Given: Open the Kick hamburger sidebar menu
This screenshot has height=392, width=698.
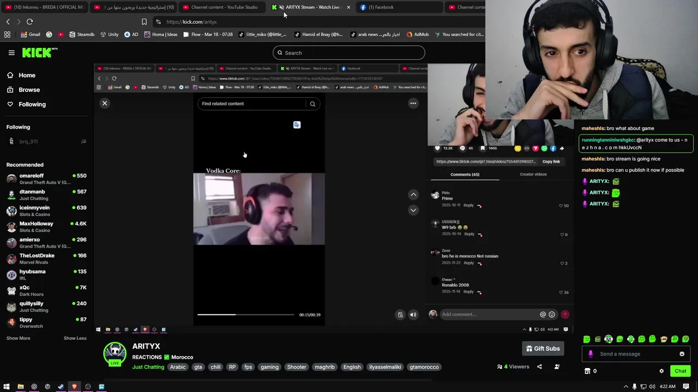Looking at the screenshot, I should click(x=11, y=53).
